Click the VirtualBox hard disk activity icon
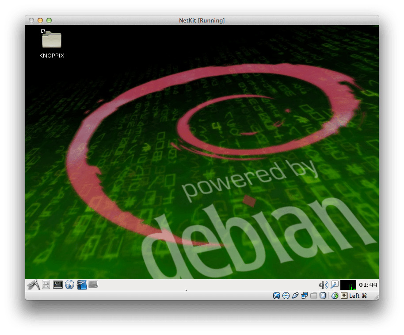Screen dimensions: 404x335 (x=276, y=296)
